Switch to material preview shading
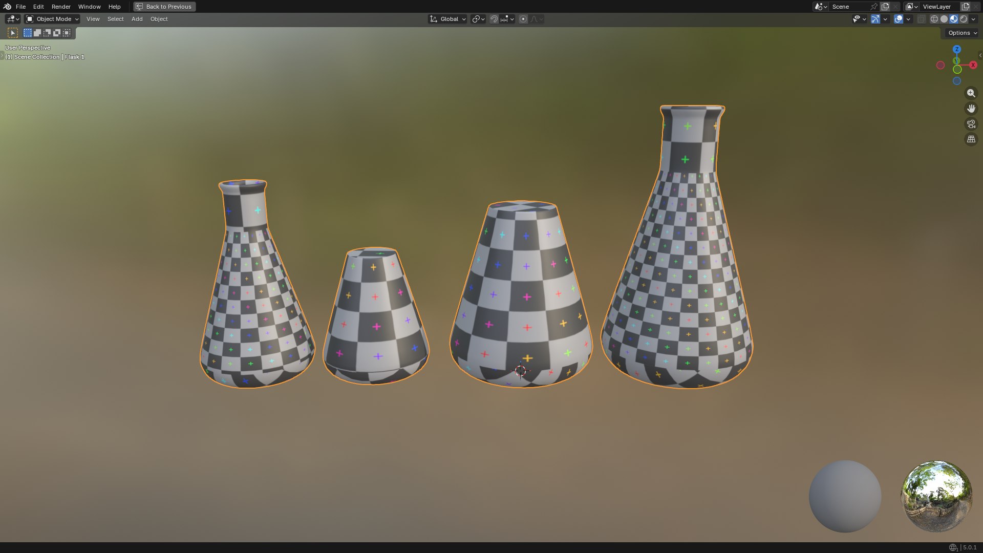 pyautogui.click(x=954, y=19)
